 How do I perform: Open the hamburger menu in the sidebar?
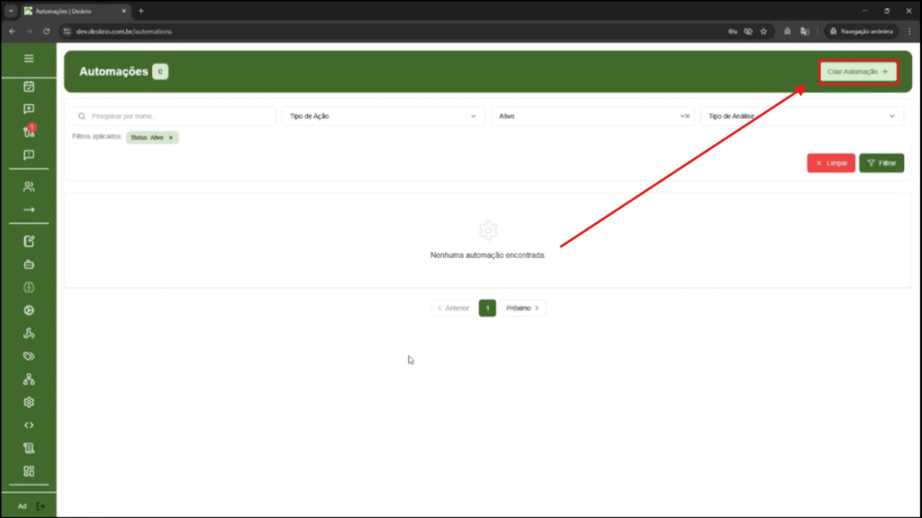[x=29, y=58]
